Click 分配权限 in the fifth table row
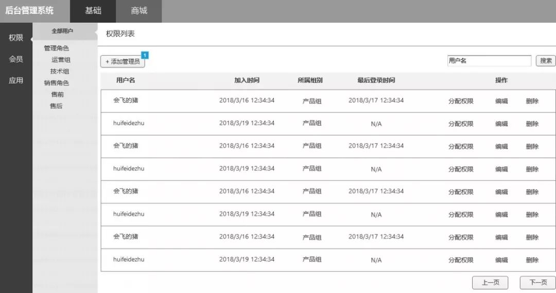Image resolution: width=556 pixels, height=293 pixels. [x=461, y=192]
